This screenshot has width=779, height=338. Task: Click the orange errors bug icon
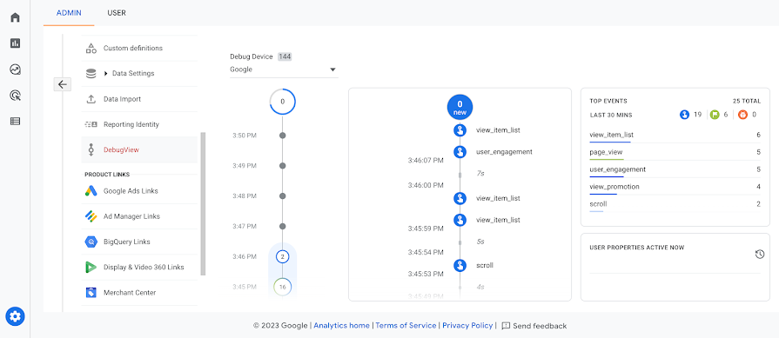click(743, 115)
